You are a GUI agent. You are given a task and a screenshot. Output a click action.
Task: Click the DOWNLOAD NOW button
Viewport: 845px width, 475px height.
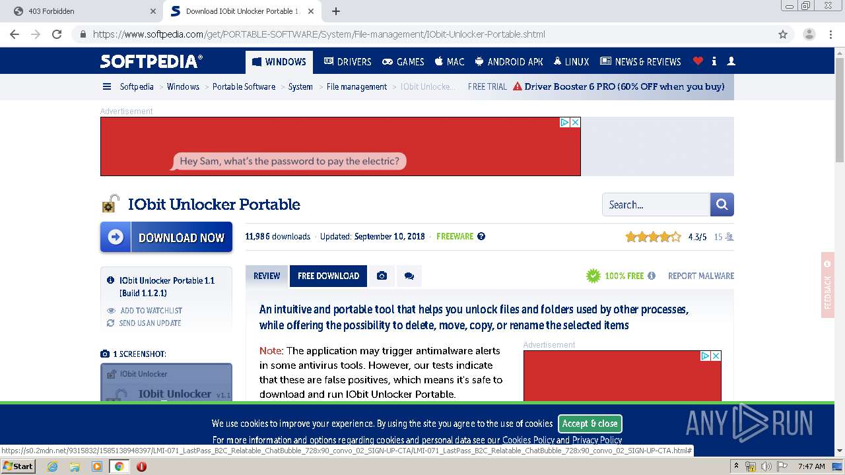(166, 237)
